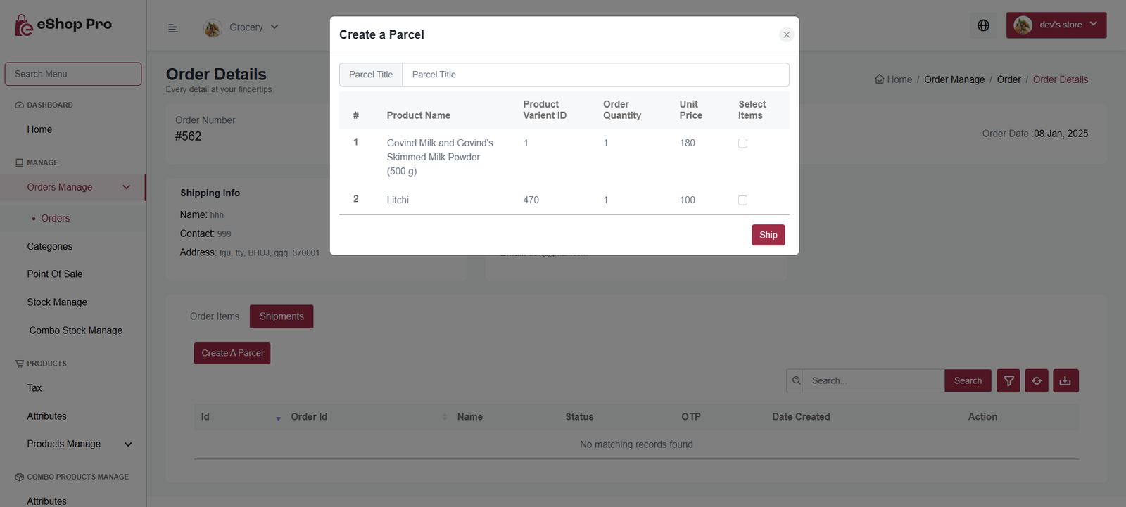Click the Name column header
The width and height of the screenshot is (1126, 507).
(470, 417)
